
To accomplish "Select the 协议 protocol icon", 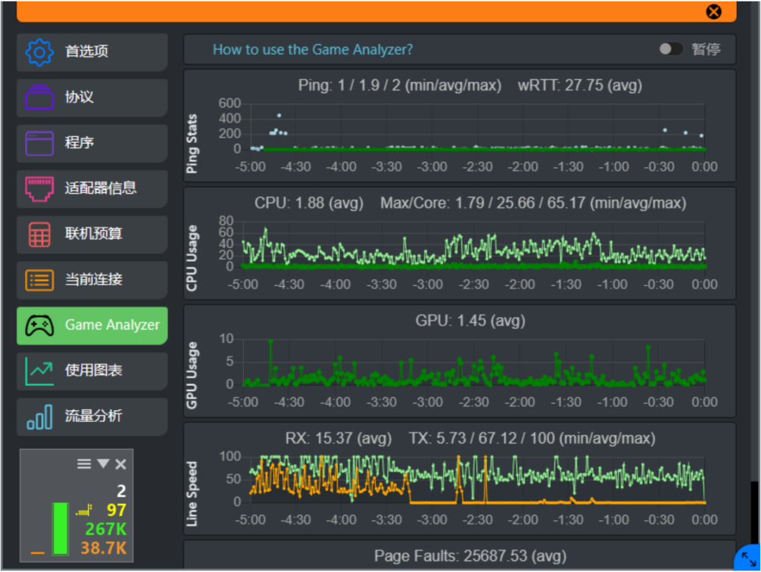I will 39,97.
